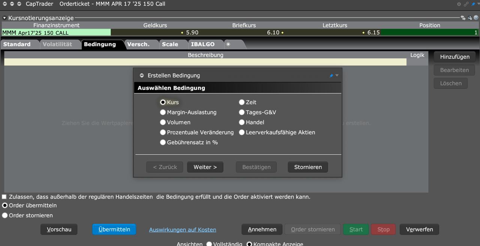Screen dimensions: 480x246
Task: Close the Erstellen Bedingung dialog via its X icon
Action: [142, 76]
